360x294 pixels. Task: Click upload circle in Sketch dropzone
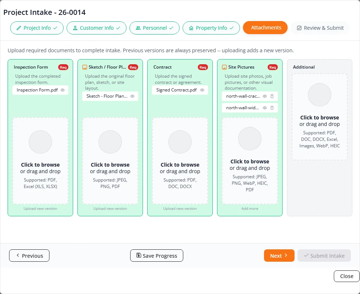pos(110,142)
